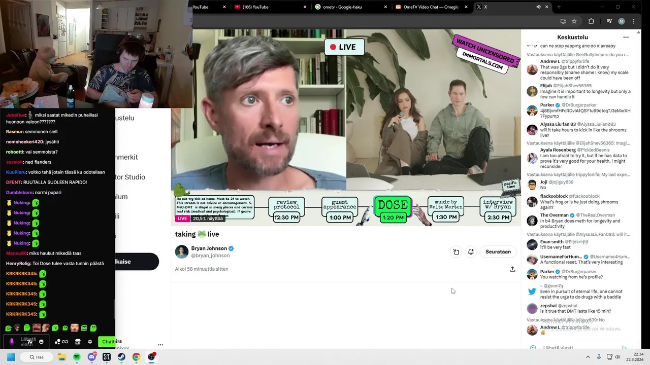
Task: Open Chrome media controls icon
Action: (609, 21)
